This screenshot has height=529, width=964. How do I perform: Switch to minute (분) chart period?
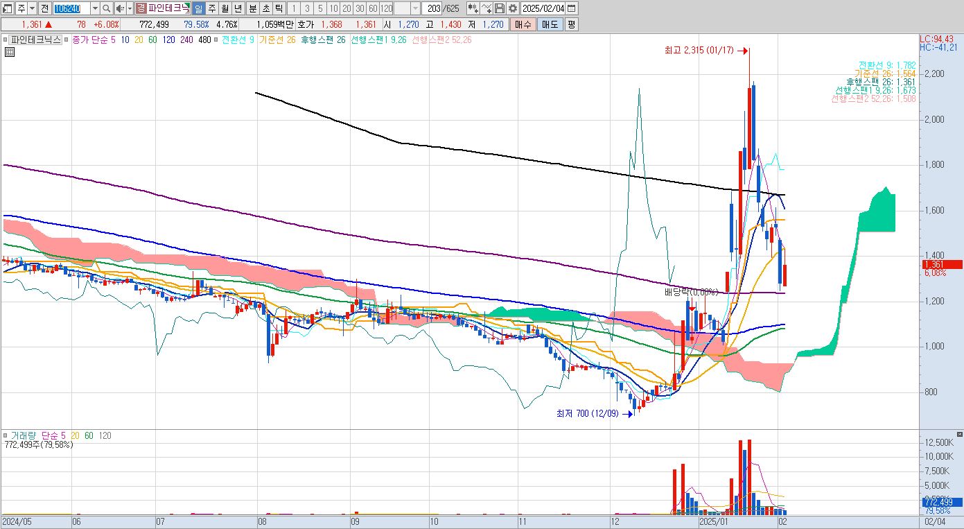pos(252,8)
